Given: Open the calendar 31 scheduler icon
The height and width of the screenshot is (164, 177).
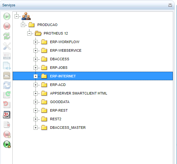Looking at the screenshot, I should tap(7, 115).
